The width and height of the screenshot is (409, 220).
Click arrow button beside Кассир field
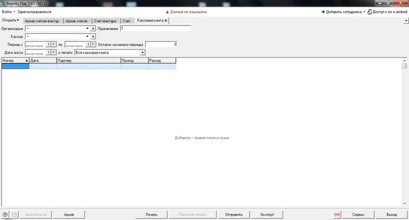[x=93, y=36]
